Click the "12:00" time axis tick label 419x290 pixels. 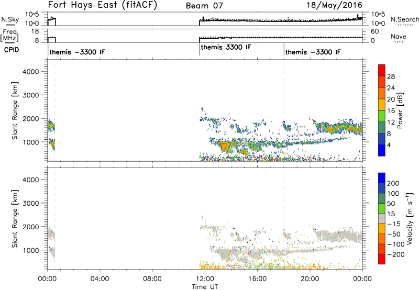205,278
